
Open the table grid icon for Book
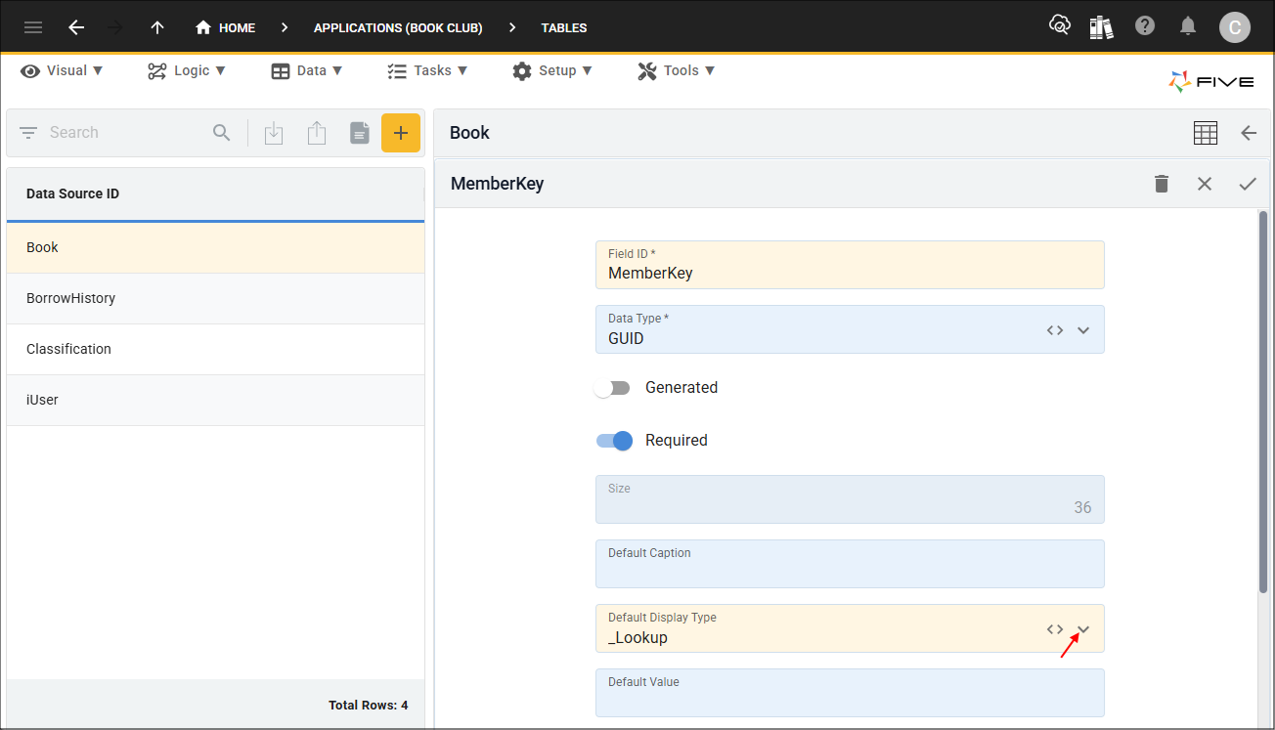[x=1206, y=133]
